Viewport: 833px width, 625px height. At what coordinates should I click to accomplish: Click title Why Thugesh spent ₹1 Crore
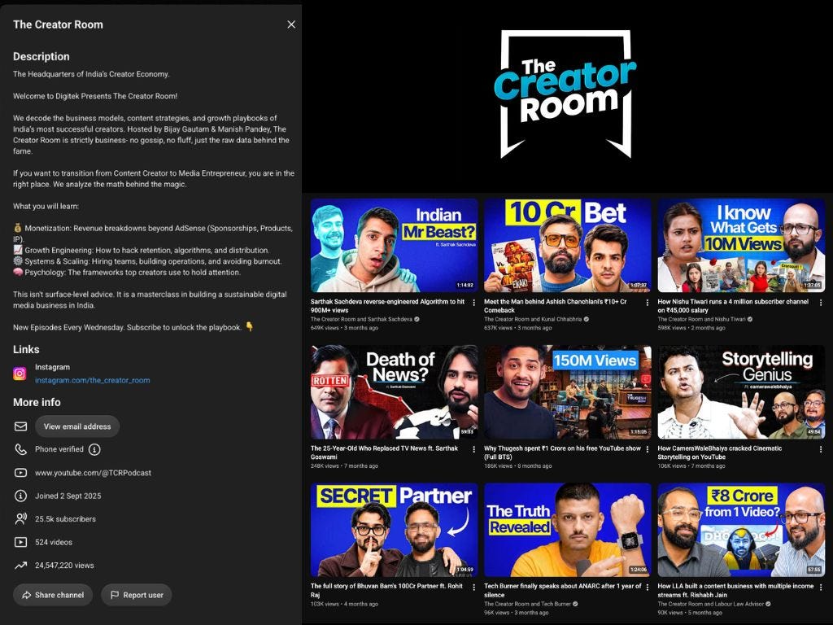563,452
